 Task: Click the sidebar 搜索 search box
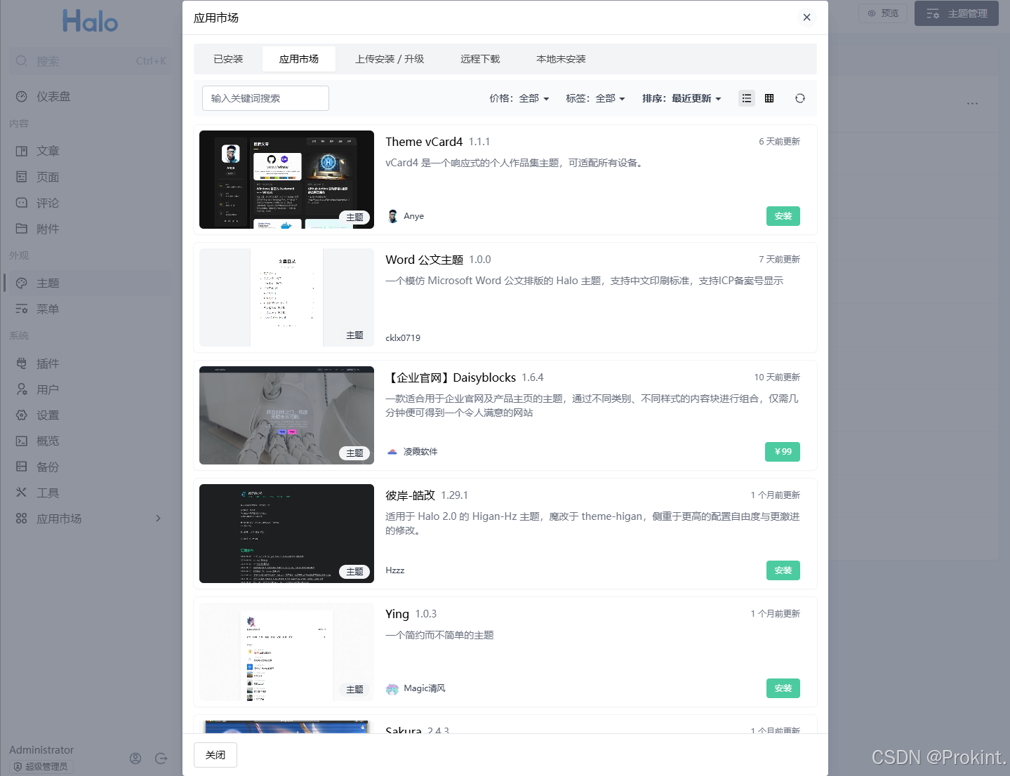91,61
